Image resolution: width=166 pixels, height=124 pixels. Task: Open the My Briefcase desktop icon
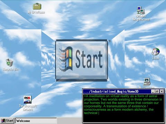click(x=37, y=6)
